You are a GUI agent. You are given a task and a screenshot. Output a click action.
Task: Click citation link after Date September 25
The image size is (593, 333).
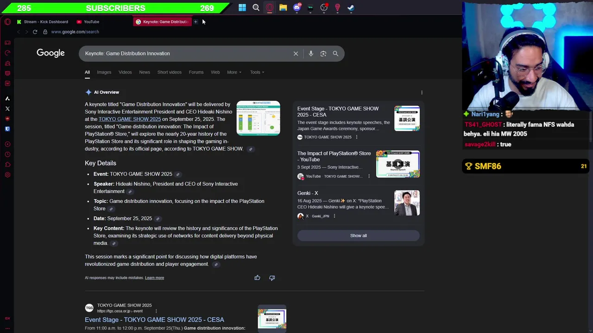[x=158, y=219]
